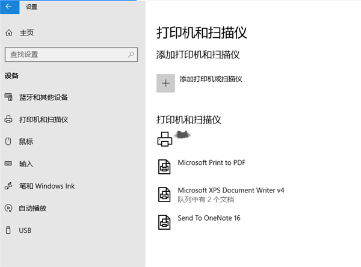Click the back arrow in the title bar
Viewport: 361px width, 267px height.
point(8,7)
